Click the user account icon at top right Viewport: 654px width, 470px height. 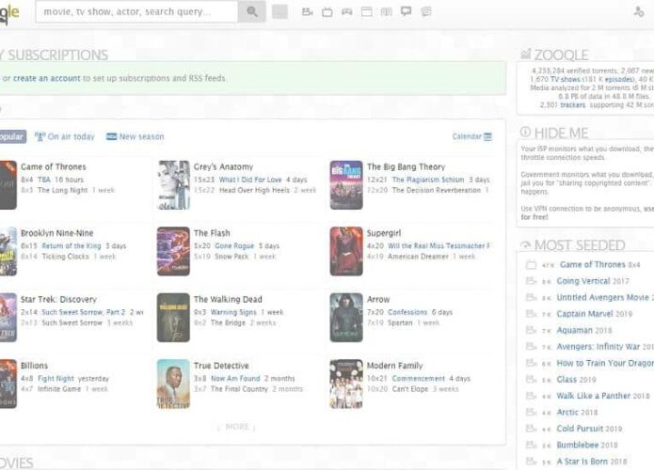(x=639, y=11)
